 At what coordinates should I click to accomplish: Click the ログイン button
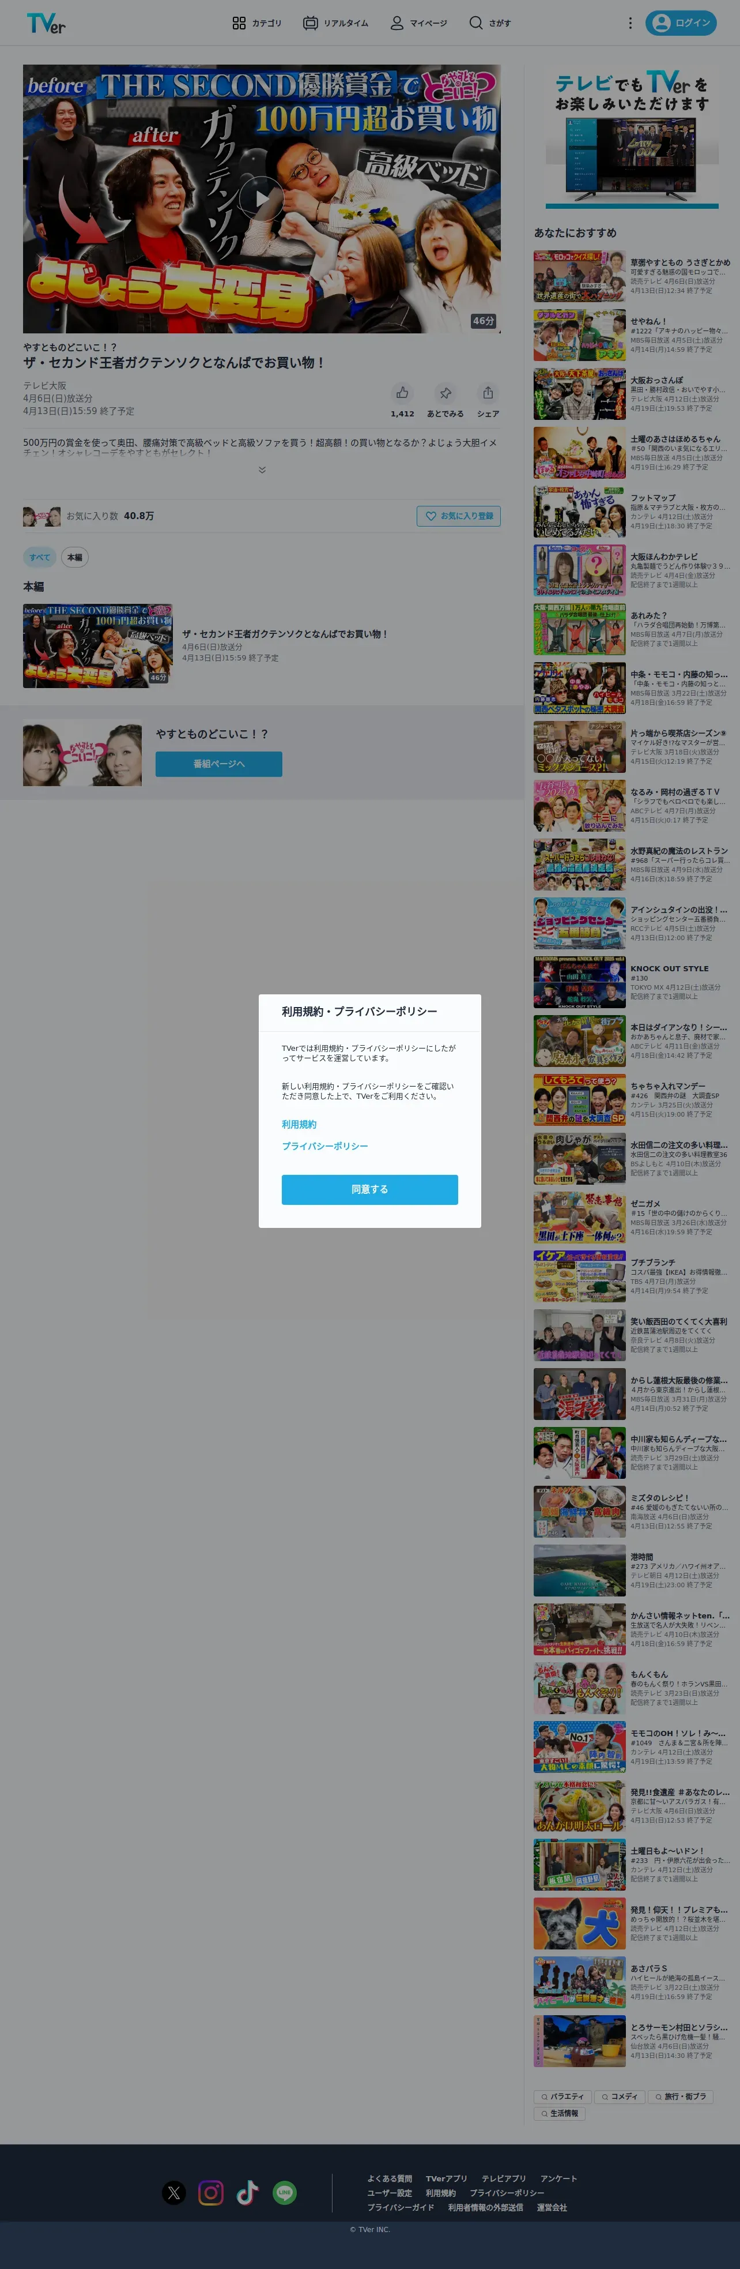[681, 23]
